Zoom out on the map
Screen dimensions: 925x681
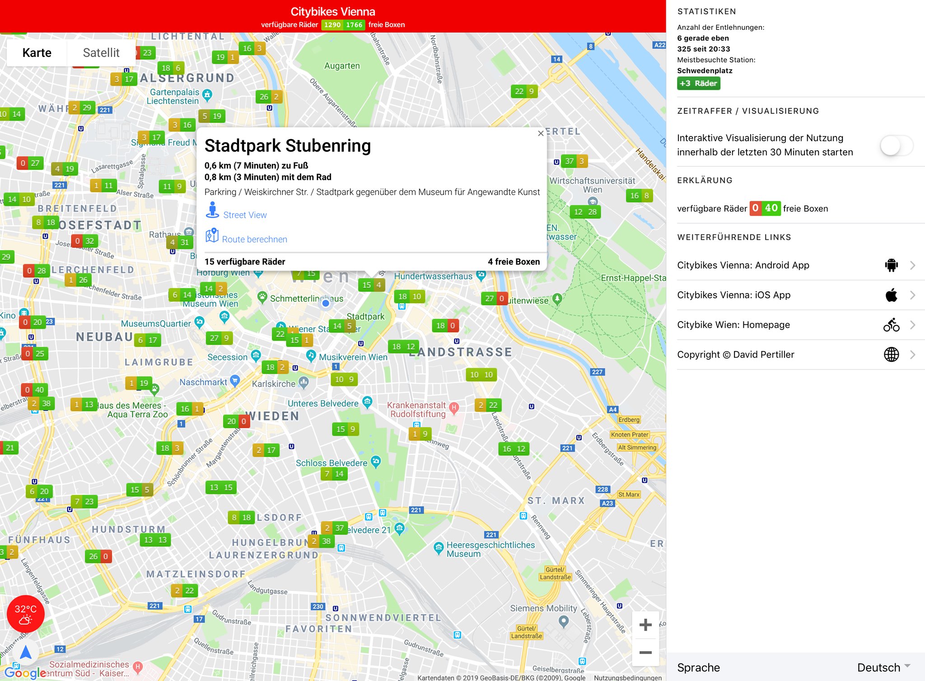tap(645, 652)
